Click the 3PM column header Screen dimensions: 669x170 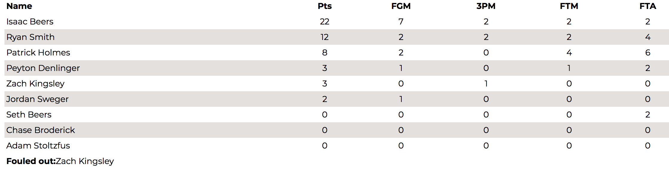pos(486,6)
